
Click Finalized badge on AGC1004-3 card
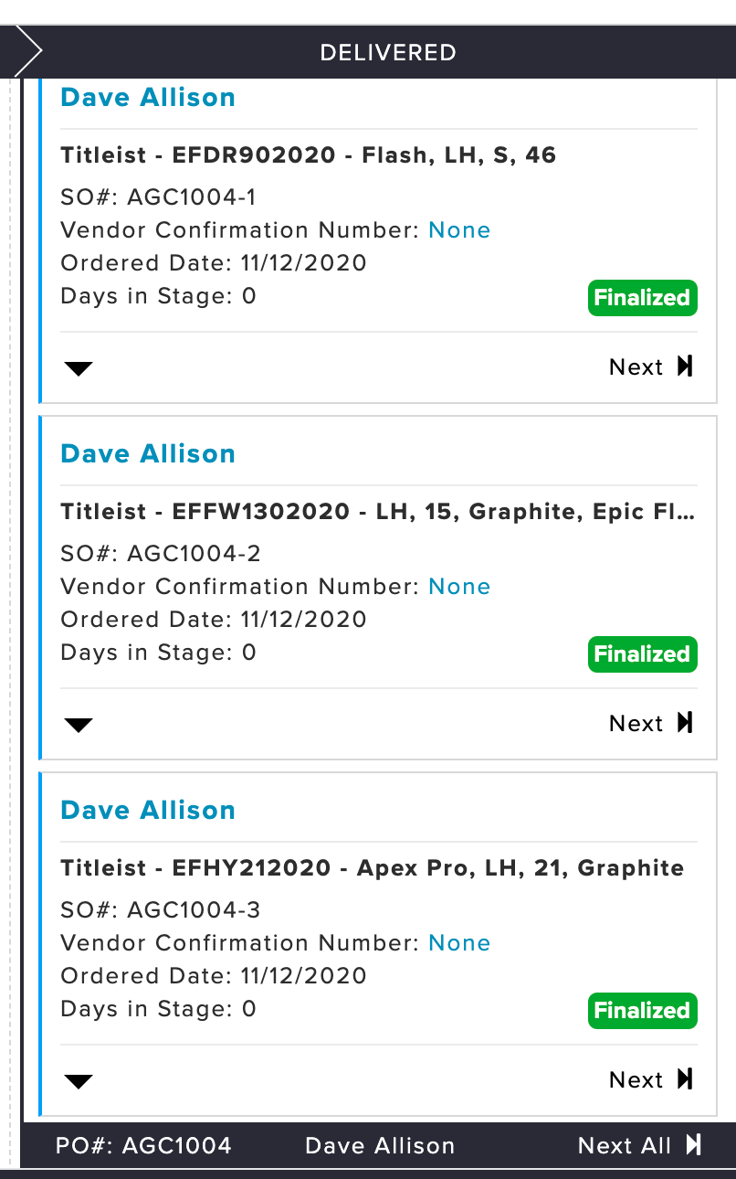click(x=642, y=1011)
